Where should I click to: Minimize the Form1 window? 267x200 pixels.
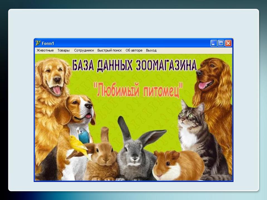[214, 43]
